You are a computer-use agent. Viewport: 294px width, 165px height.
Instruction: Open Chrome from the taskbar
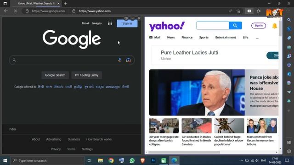(111, 160)
